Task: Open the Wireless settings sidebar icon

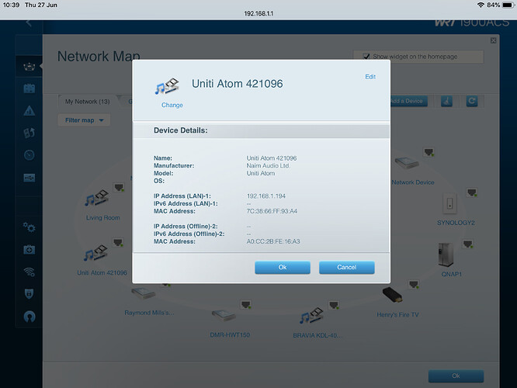Action: click(x=29, y=272)
